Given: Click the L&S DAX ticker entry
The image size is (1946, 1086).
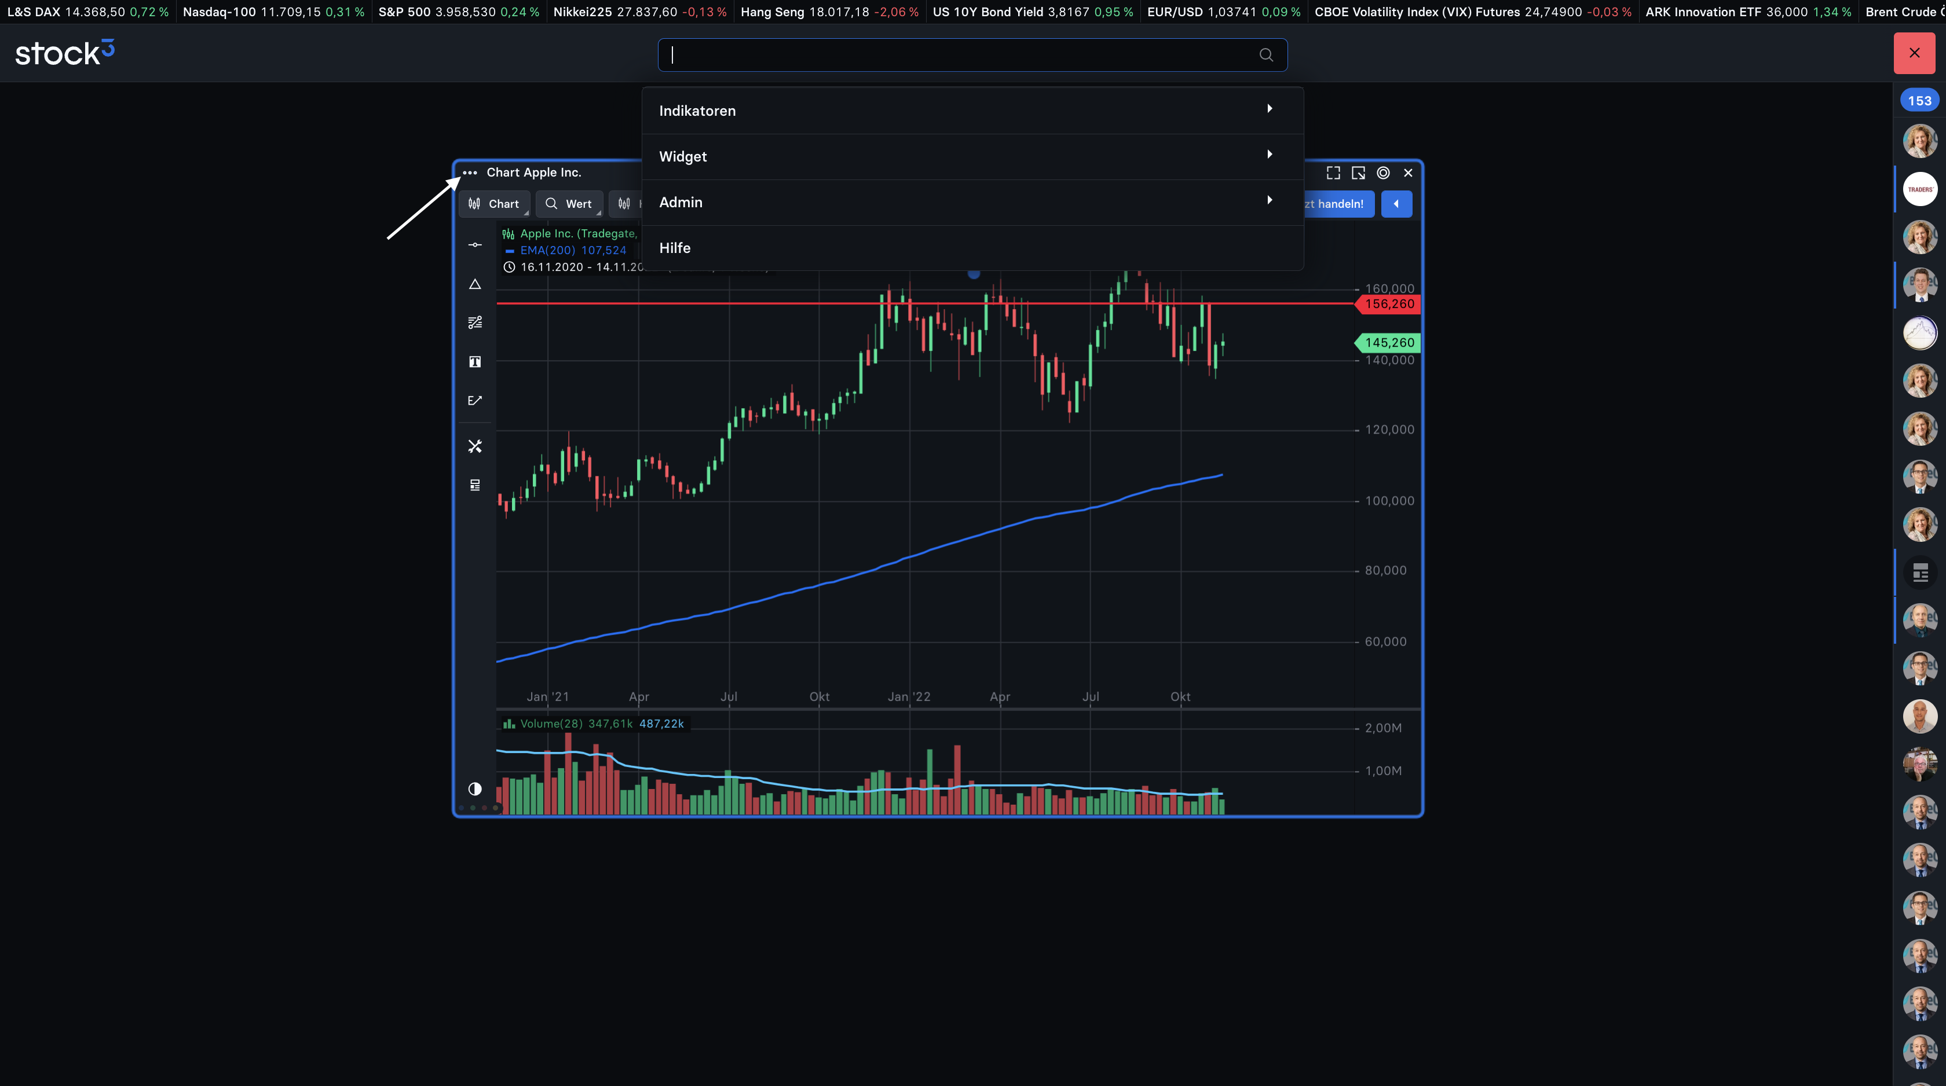Looking at the screenshot, I should pos(87,12).
